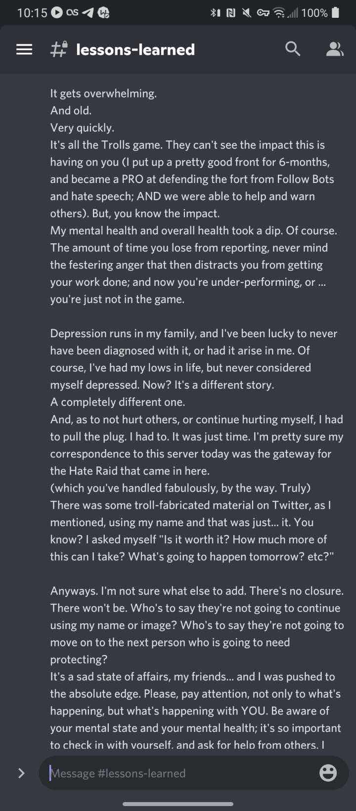Tap the 10:15 clock in status bar
The image size is (356, 811).
[32, 13]
